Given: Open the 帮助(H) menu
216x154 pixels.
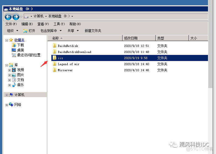Looking at the screenshot, I should (75, 24).
